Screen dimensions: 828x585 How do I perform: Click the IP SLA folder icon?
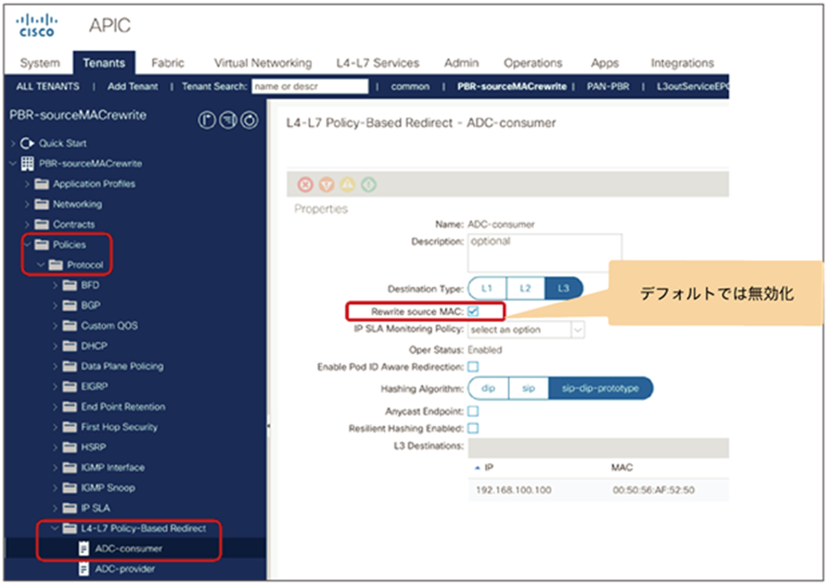point(70,508)
